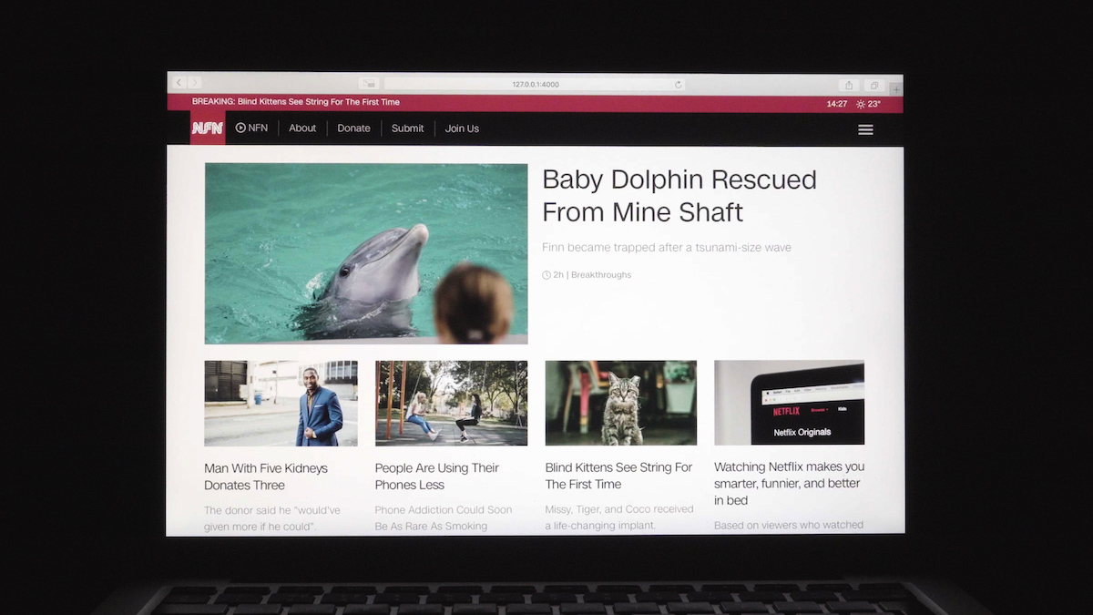1093x615 pixels.
Task: Open the About menu item
Action: (x=302, y=128)
